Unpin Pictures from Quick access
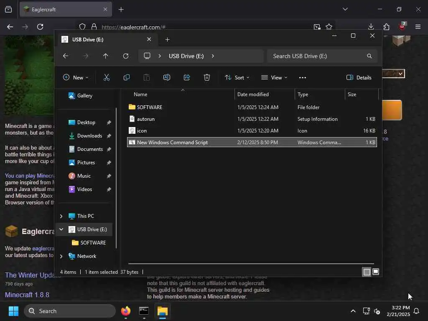Image resolution: width=428 pixels, height=321 pixels. 109,163
